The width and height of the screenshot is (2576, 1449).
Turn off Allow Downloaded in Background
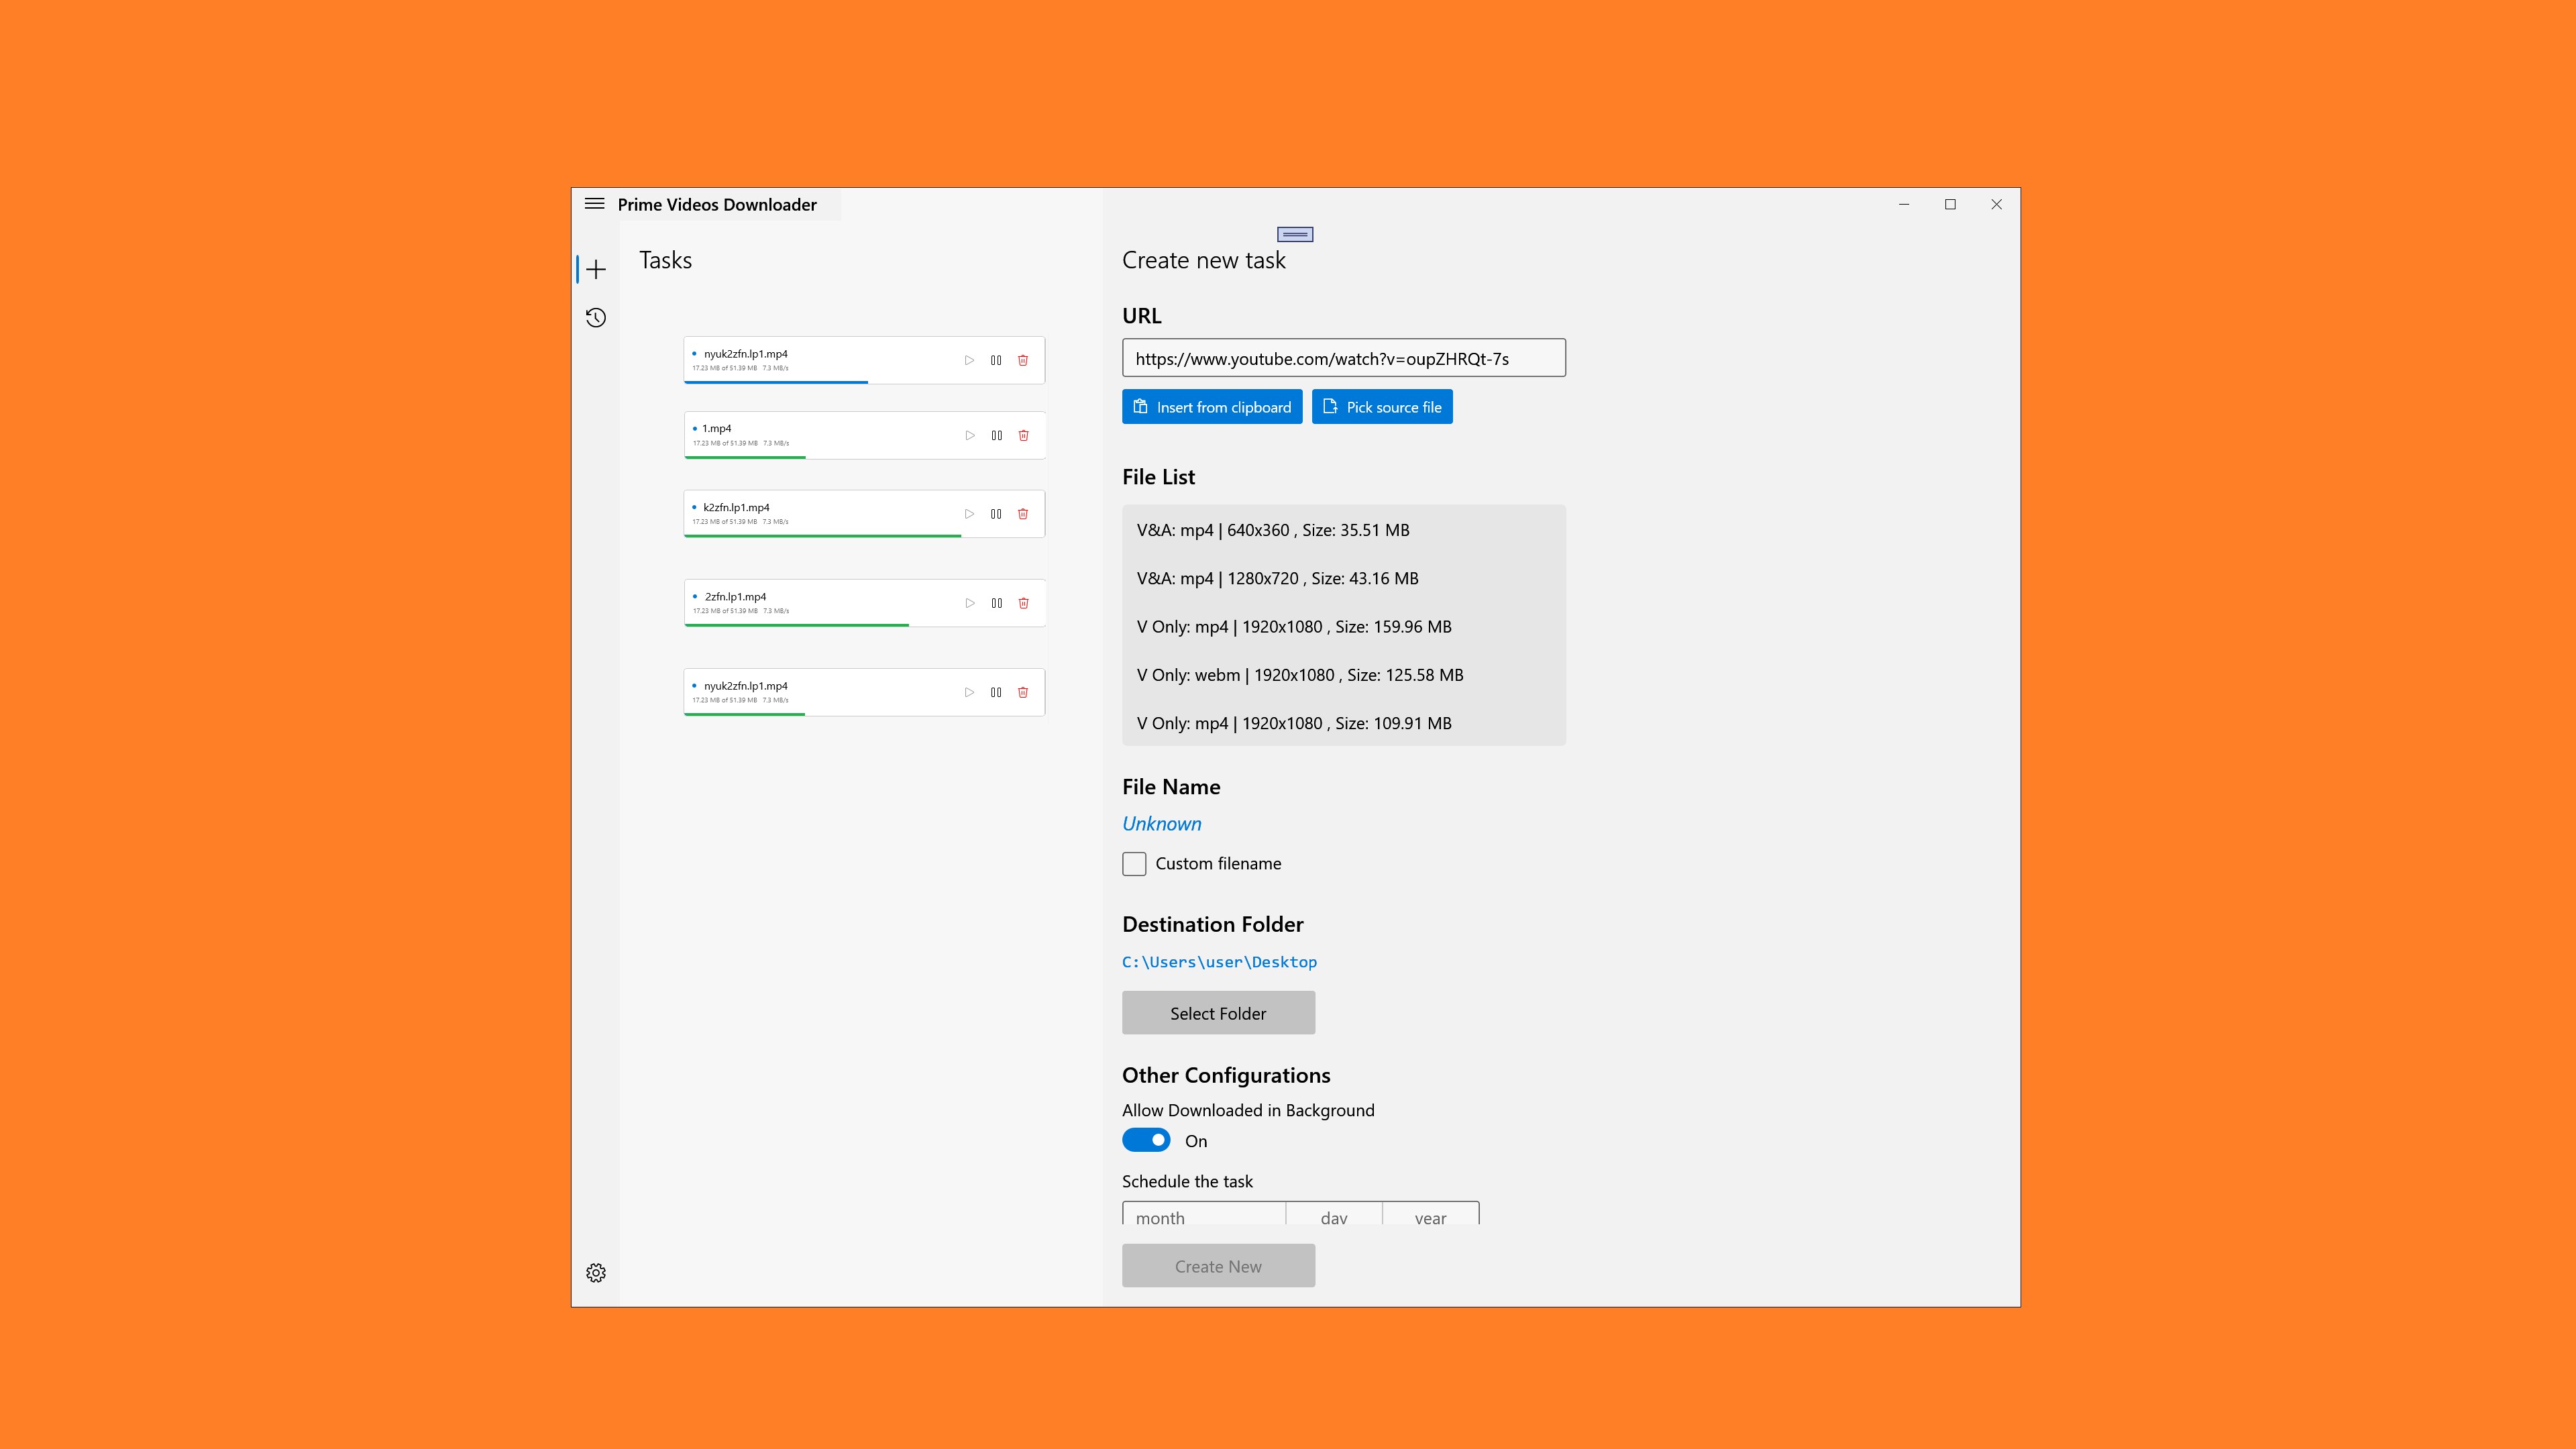pos(1146,1140)
